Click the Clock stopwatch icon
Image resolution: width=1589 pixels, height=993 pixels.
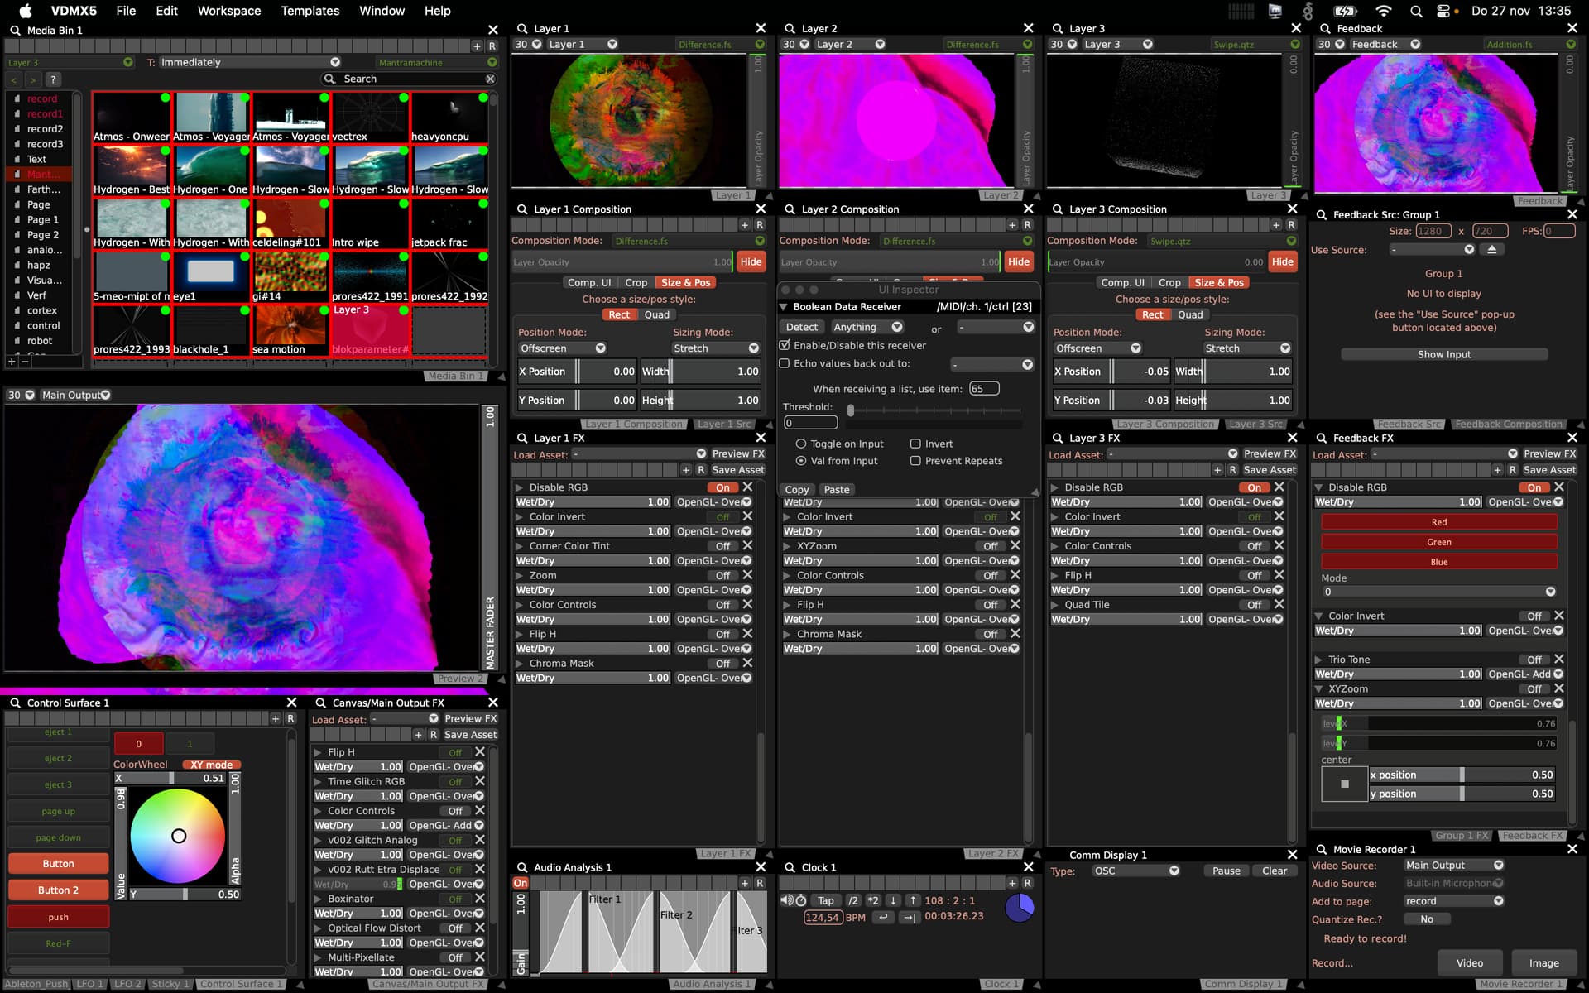(801, 900)
